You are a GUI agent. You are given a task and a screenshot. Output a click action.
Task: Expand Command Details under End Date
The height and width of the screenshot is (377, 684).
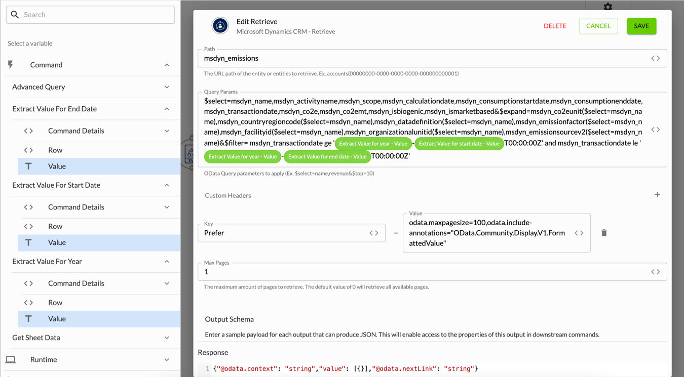click(x=167, y=131)
